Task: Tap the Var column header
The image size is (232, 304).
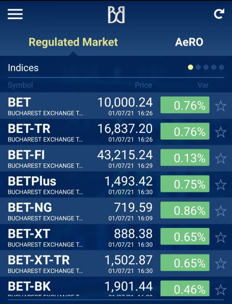Action: tap(203, 85)
